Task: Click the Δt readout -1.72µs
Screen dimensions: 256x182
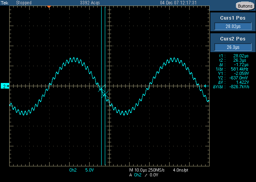Action: click(x=241, y=65)
